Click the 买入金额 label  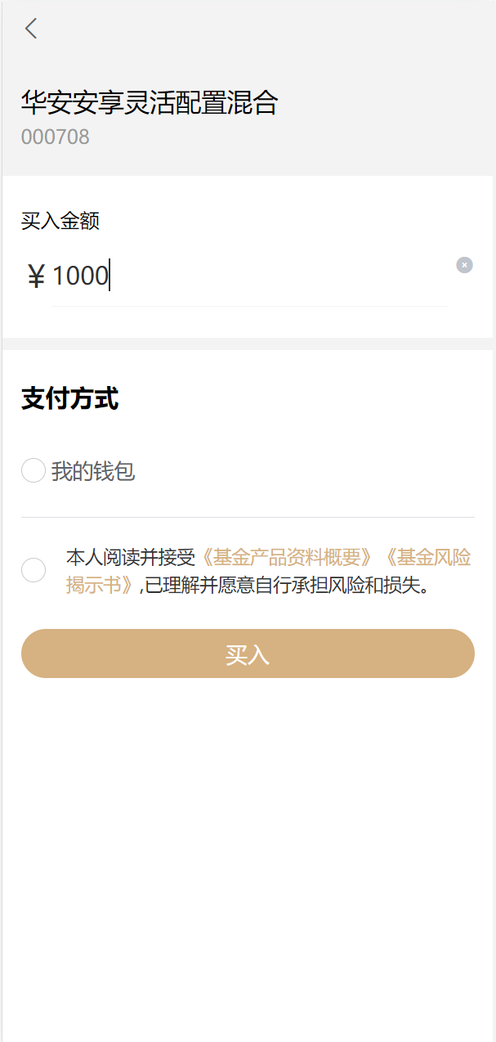tap(60, 221)
